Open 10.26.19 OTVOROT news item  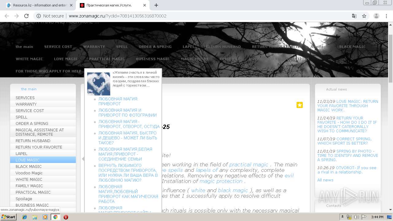click(347, 170)
